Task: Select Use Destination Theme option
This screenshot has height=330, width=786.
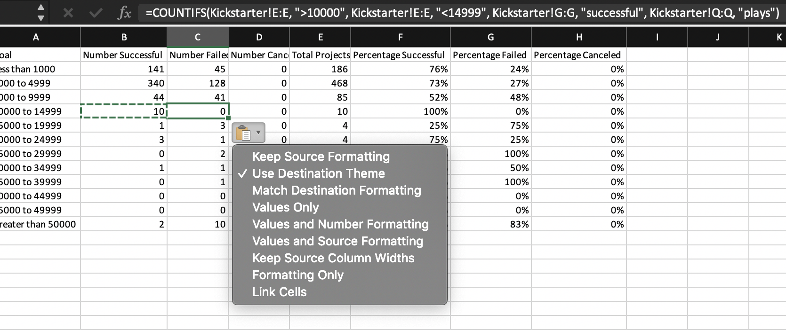Action: pos(319,173)
